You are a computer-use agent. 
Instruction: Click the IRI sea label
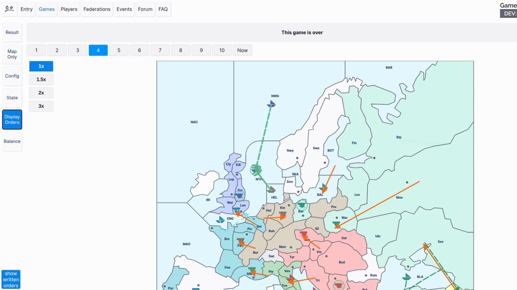pyautogui.click(x=208, y=200)
